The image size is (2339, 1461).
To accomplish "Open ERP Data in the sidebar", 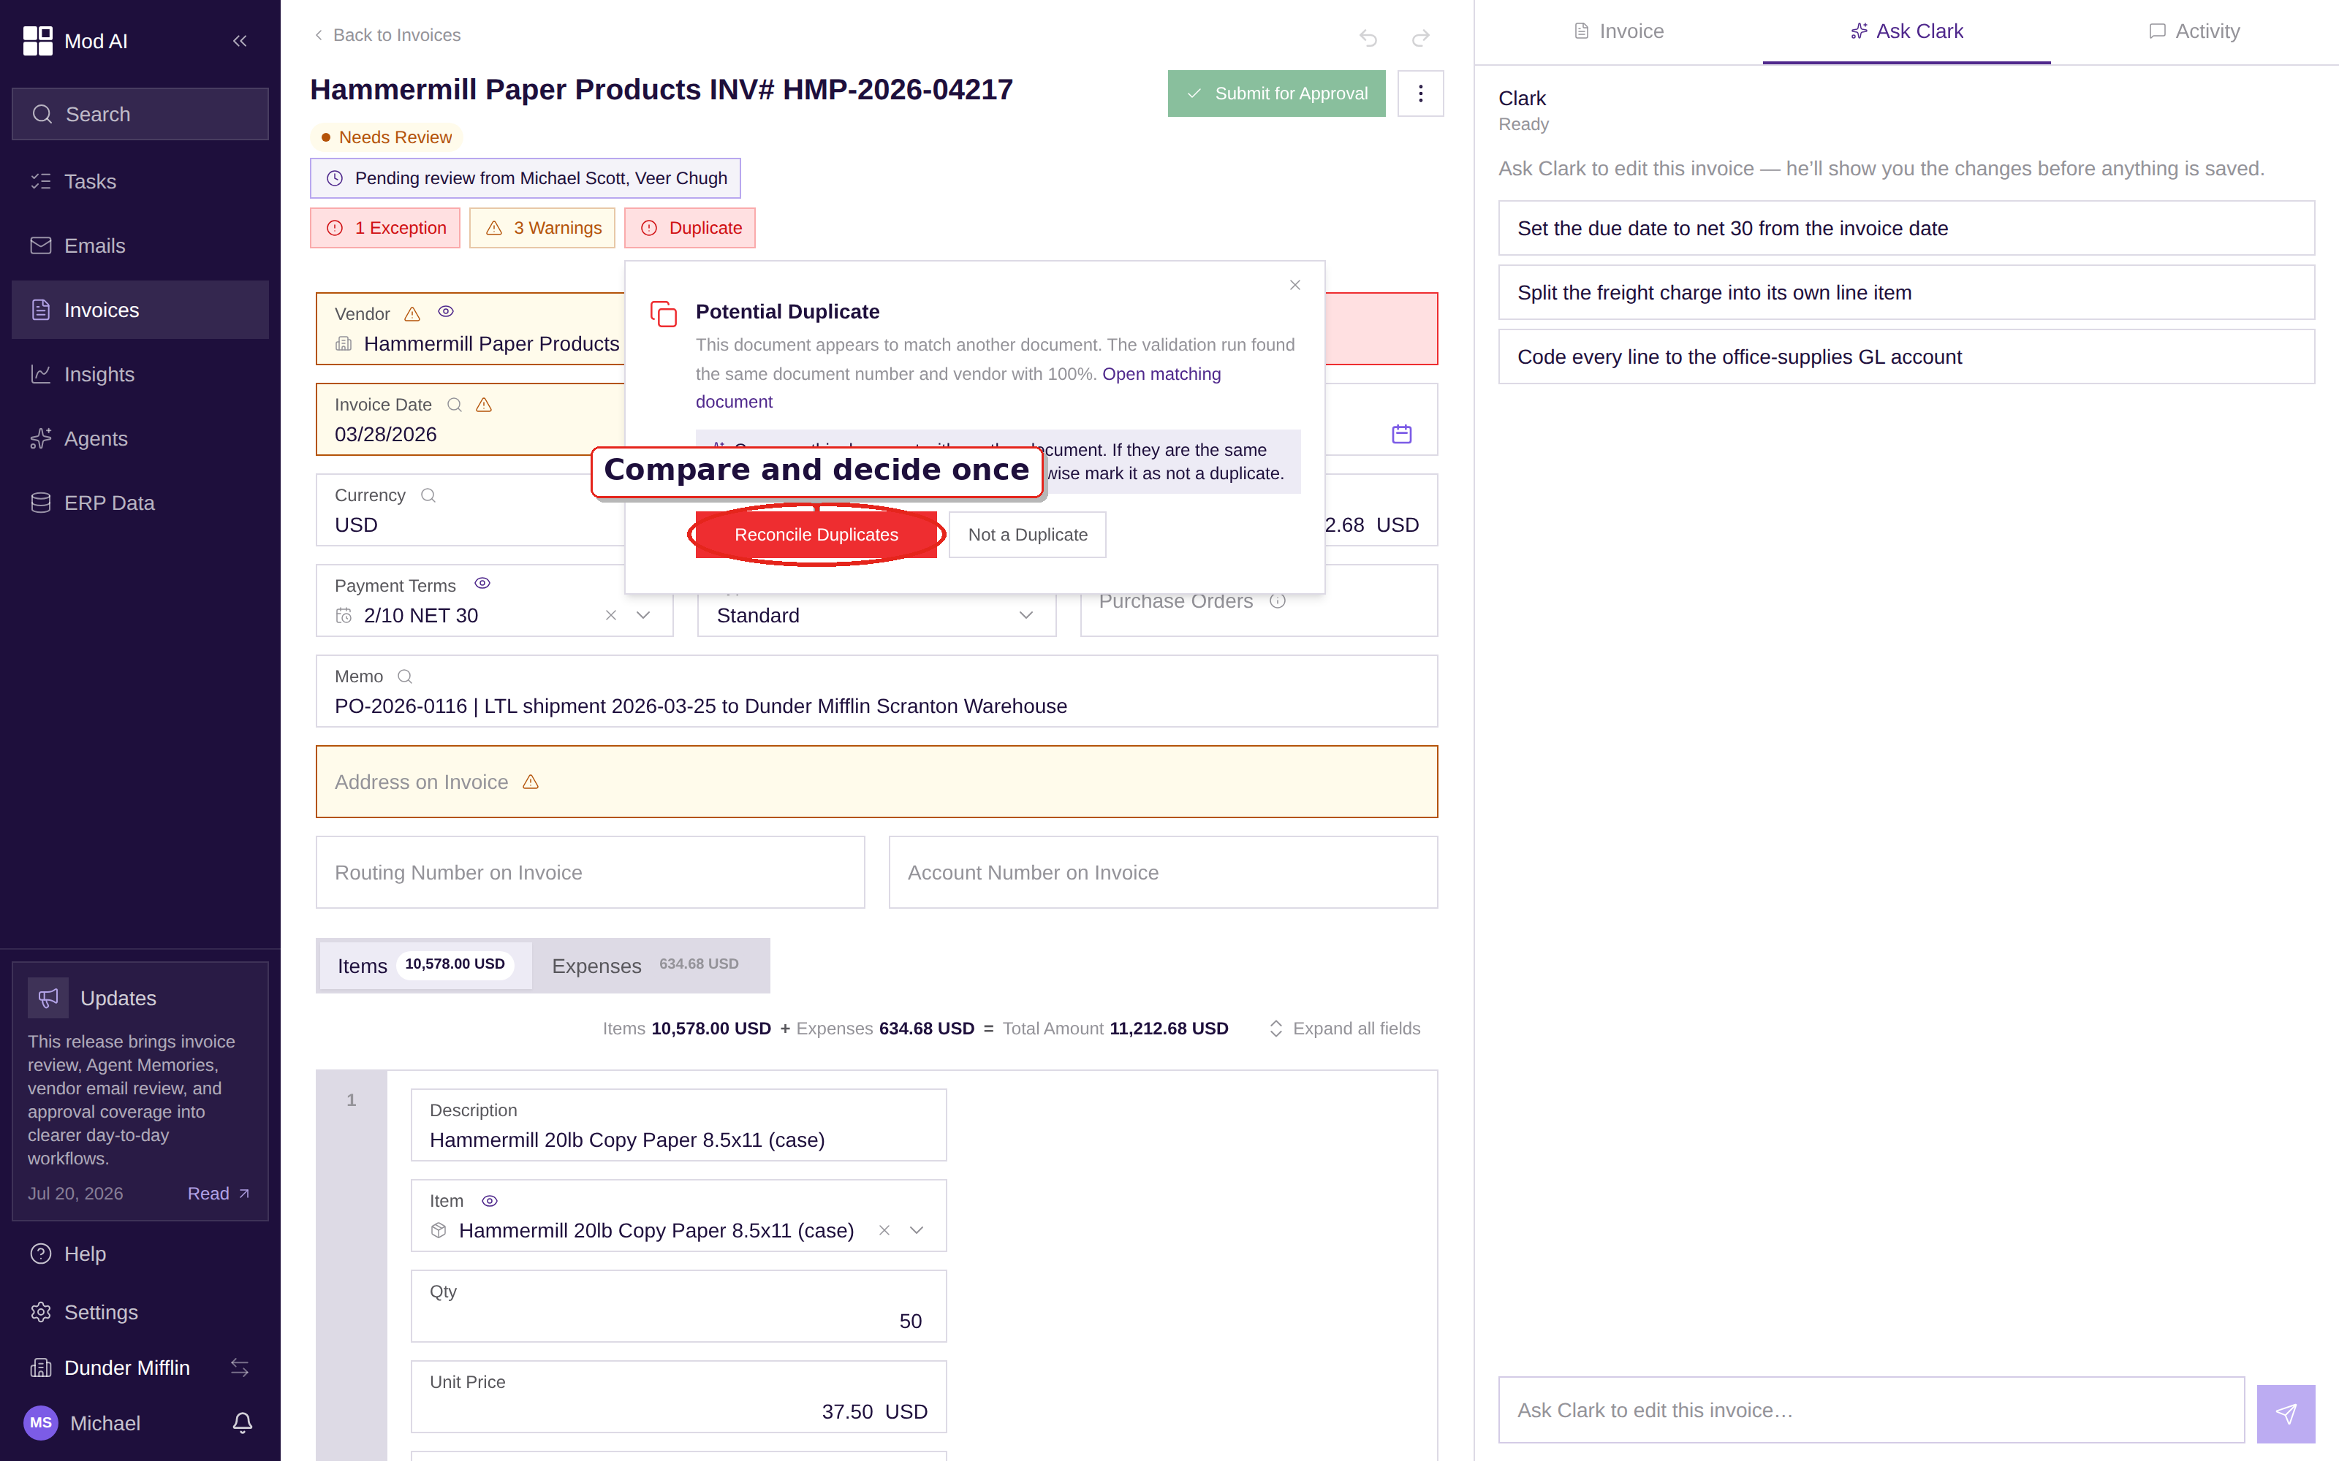I will click(x=140, y=503).
